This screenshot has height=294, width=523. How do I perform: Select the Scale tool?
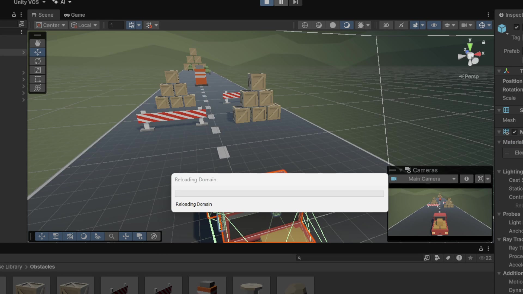point(38,70)
